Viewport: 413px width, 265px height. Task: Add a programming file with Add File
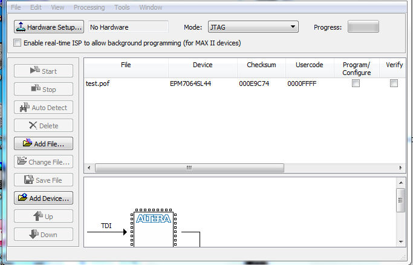point(44,143)
